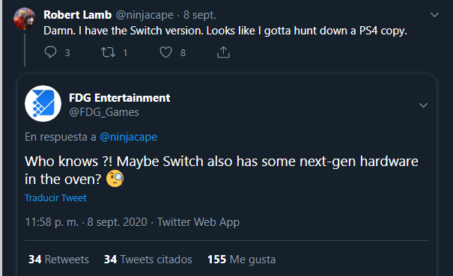View the 34 Retweets list
Viewport: 453px width, 276px height.
58,260
